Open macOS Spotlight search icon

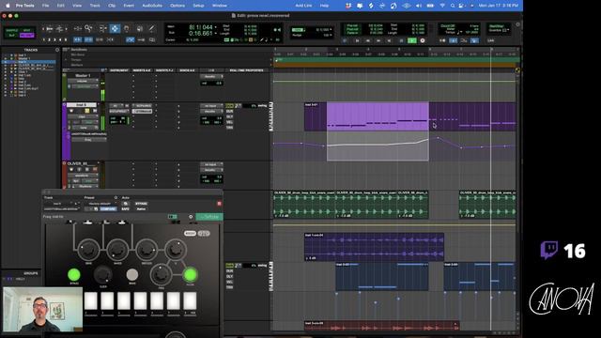pos(453,6)
